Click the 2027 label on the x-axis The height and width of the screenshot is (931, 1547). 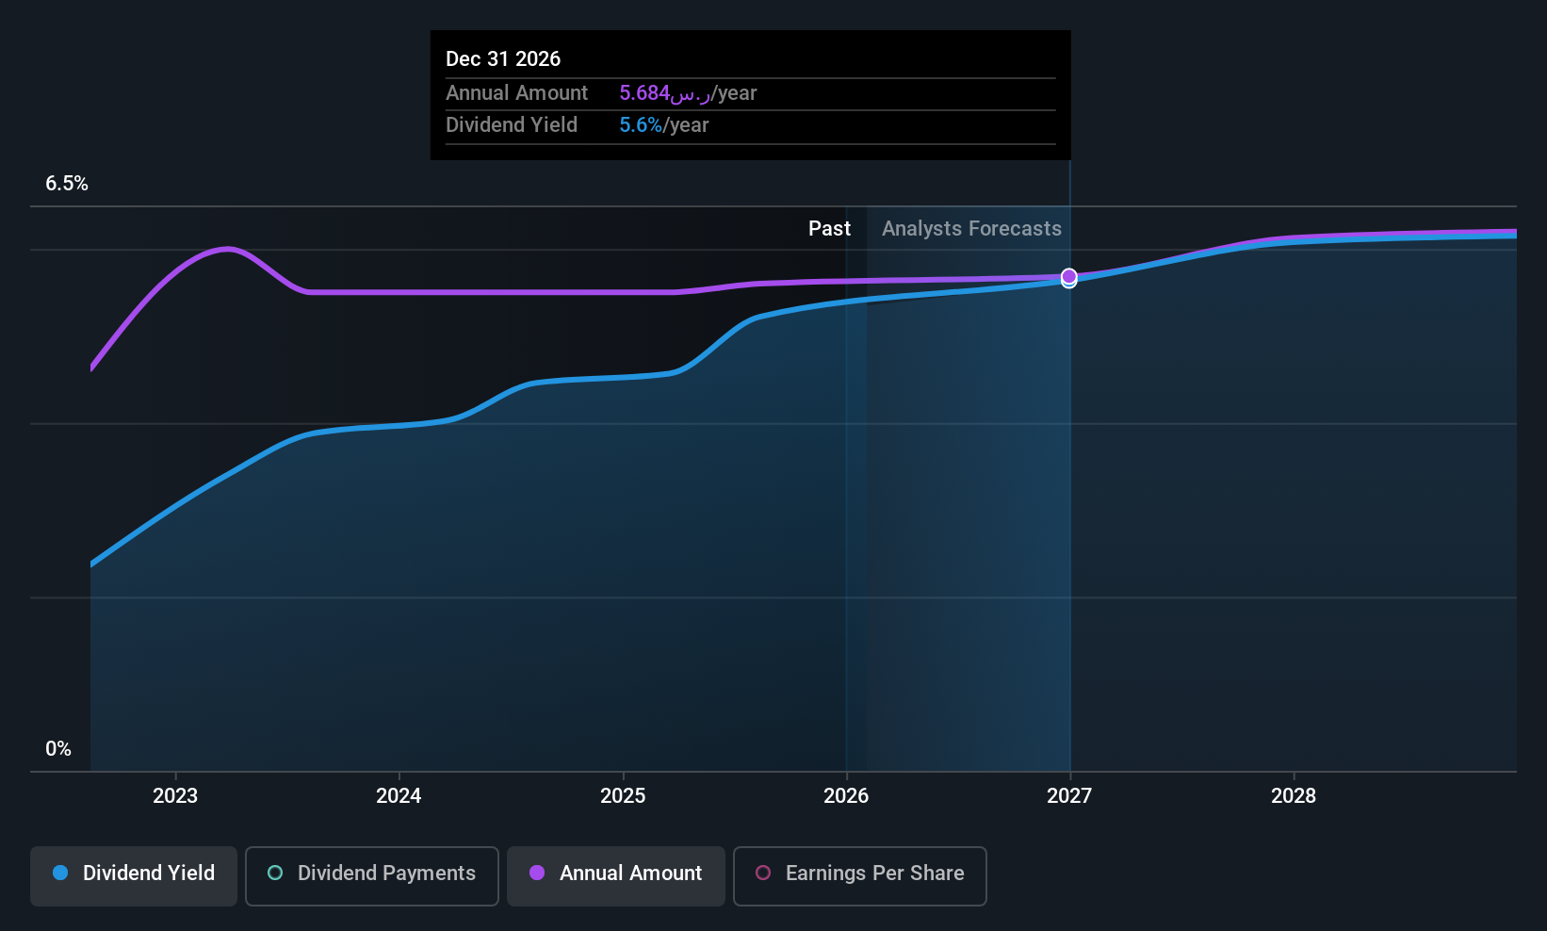pos(1070,795)
